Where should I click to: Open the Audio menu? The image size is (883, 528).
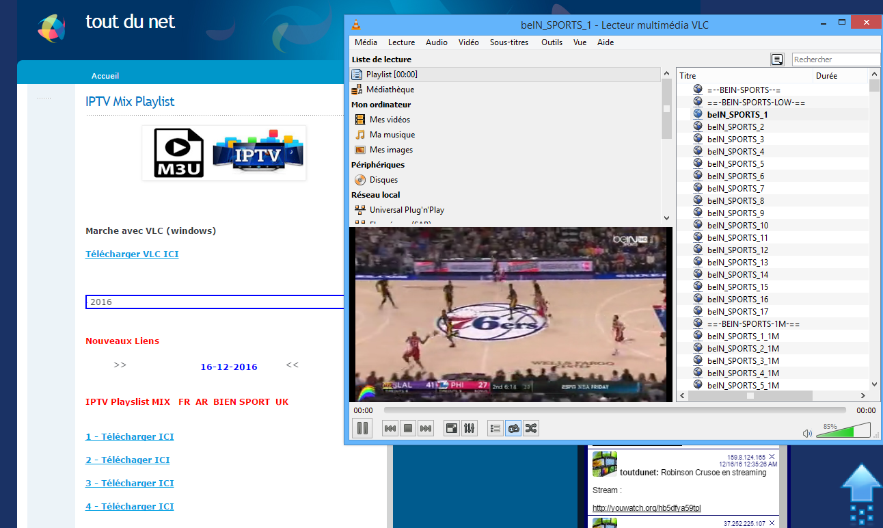(x=437, y=42)
